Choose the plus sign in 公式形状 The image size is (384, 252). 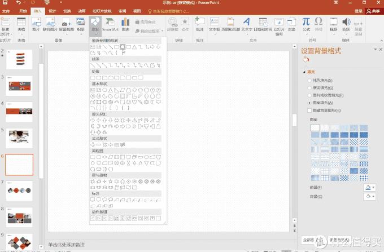[93, 145]
